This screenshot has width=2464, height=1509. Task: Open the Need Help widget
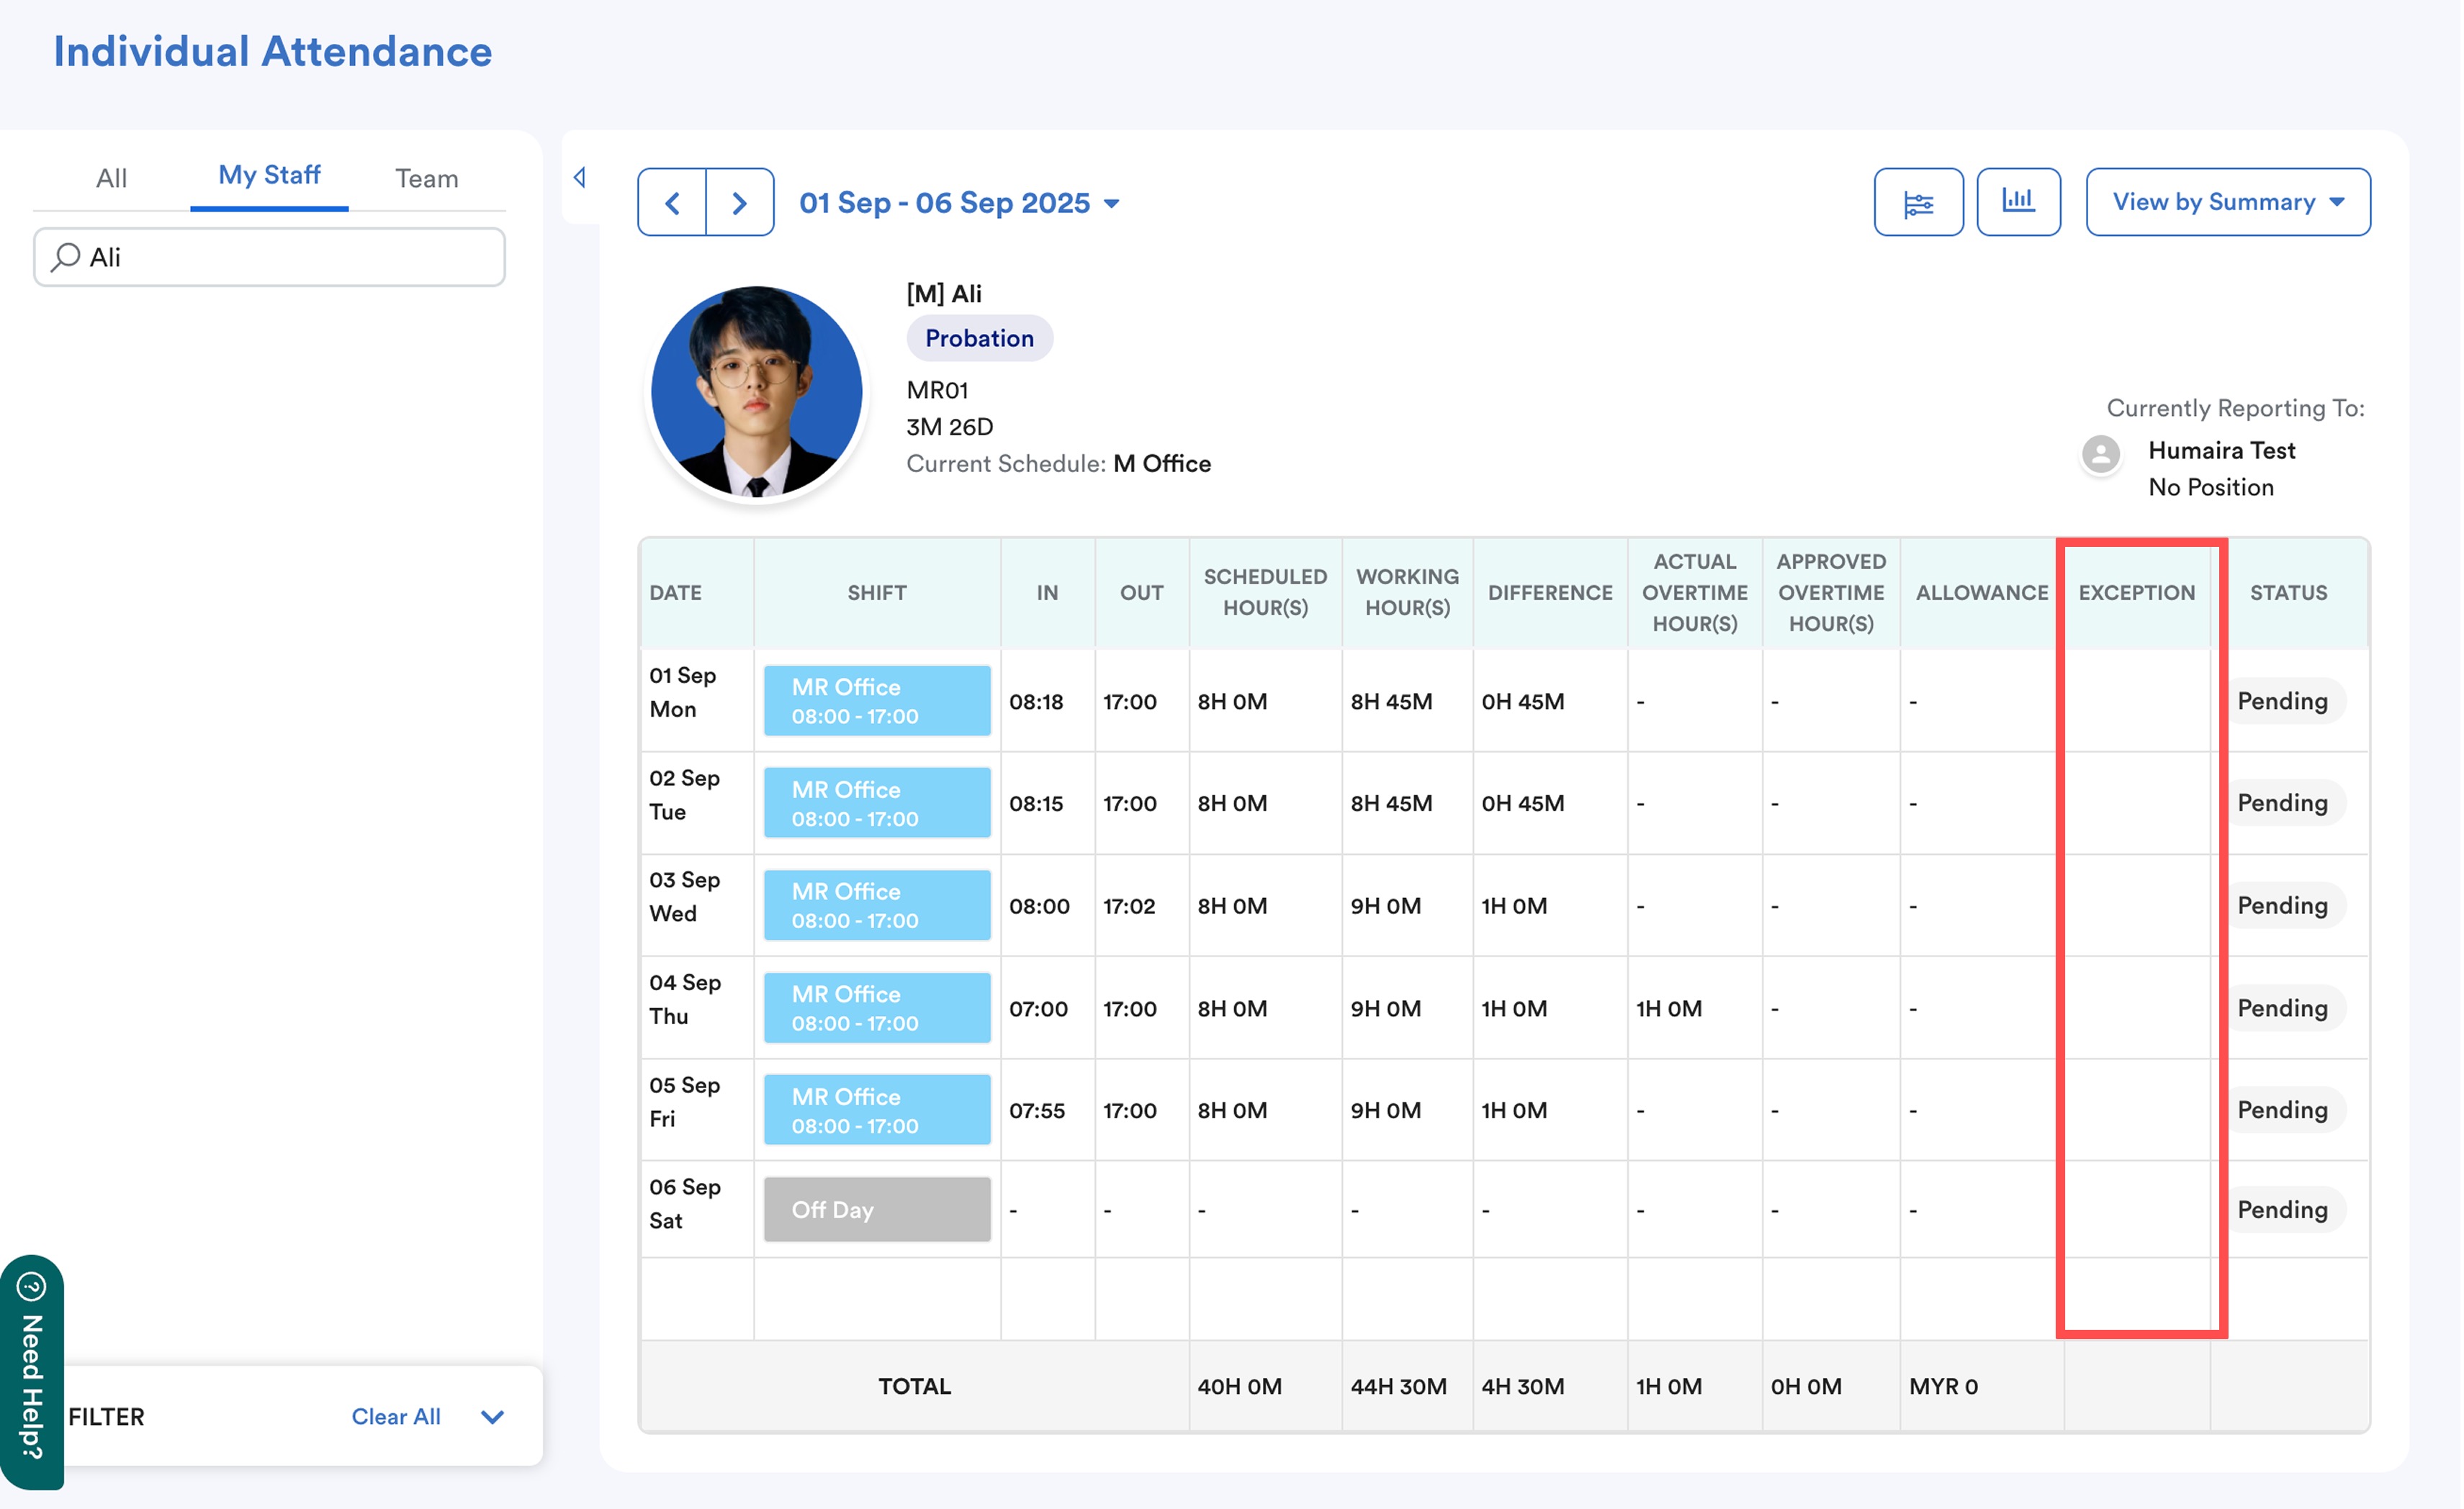[32, 1371]
